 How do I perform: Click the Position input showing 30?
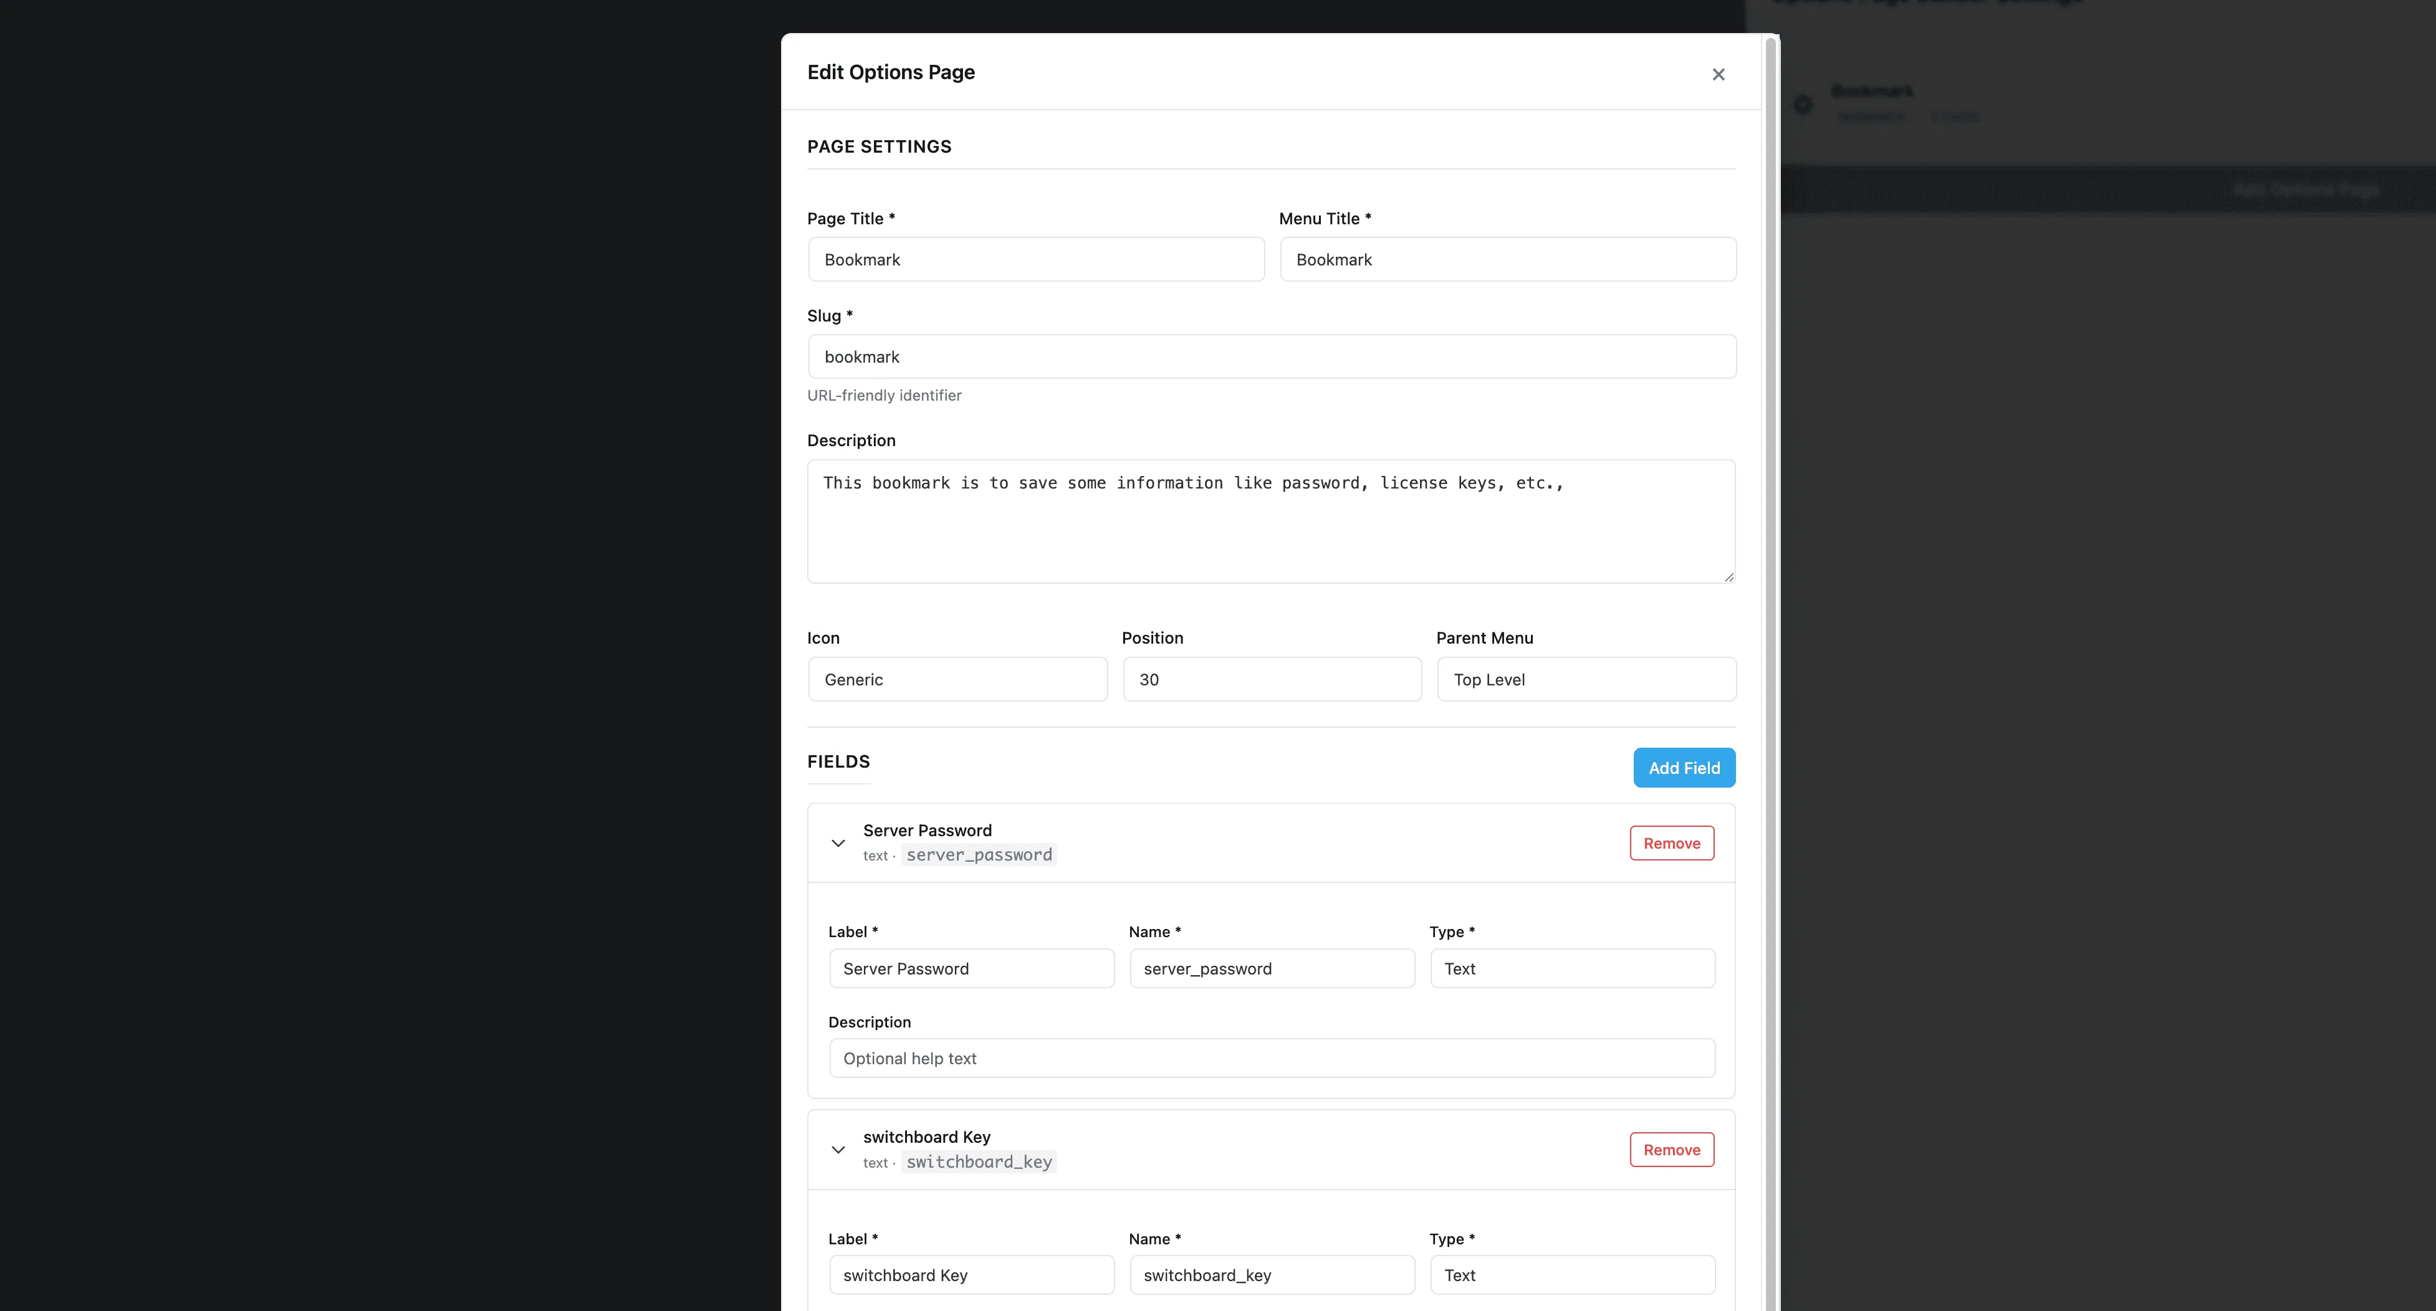1271,679
